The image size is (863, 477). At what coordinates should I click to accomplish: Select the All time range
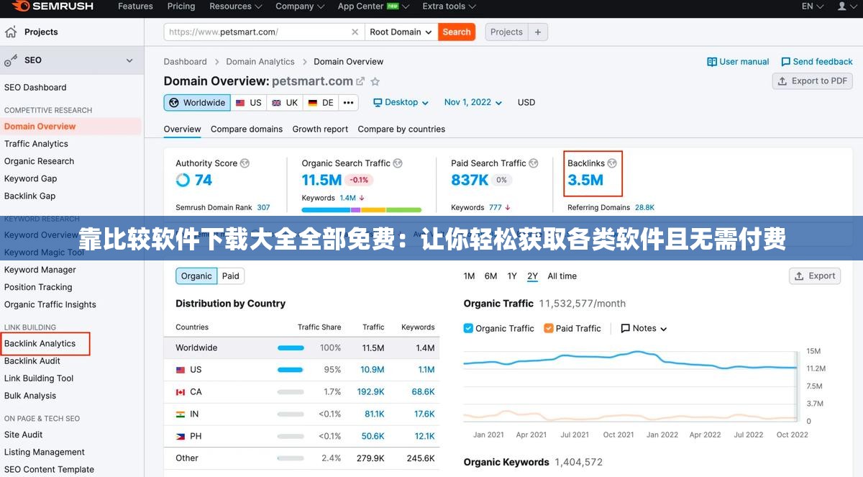pos(562,276)
